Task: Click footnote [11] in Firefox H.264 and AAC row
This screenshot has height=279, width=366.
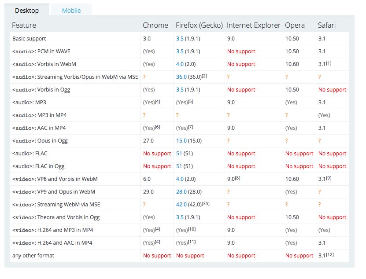Action: (192, 242)
